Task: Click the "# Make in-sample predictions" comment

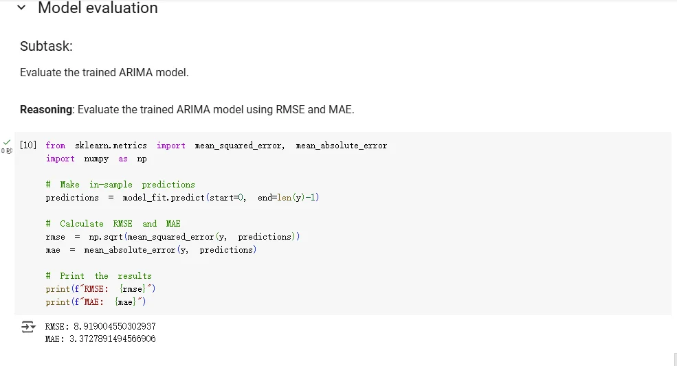Action: coord(120,185)
